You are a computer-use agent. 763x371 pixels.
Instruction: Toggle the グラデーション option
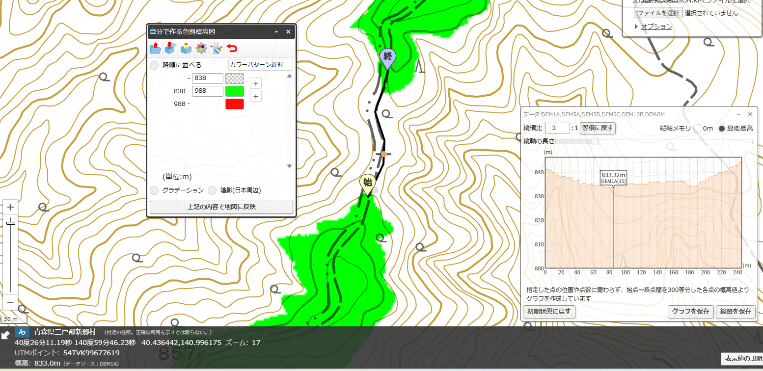[x=154, y=190]
